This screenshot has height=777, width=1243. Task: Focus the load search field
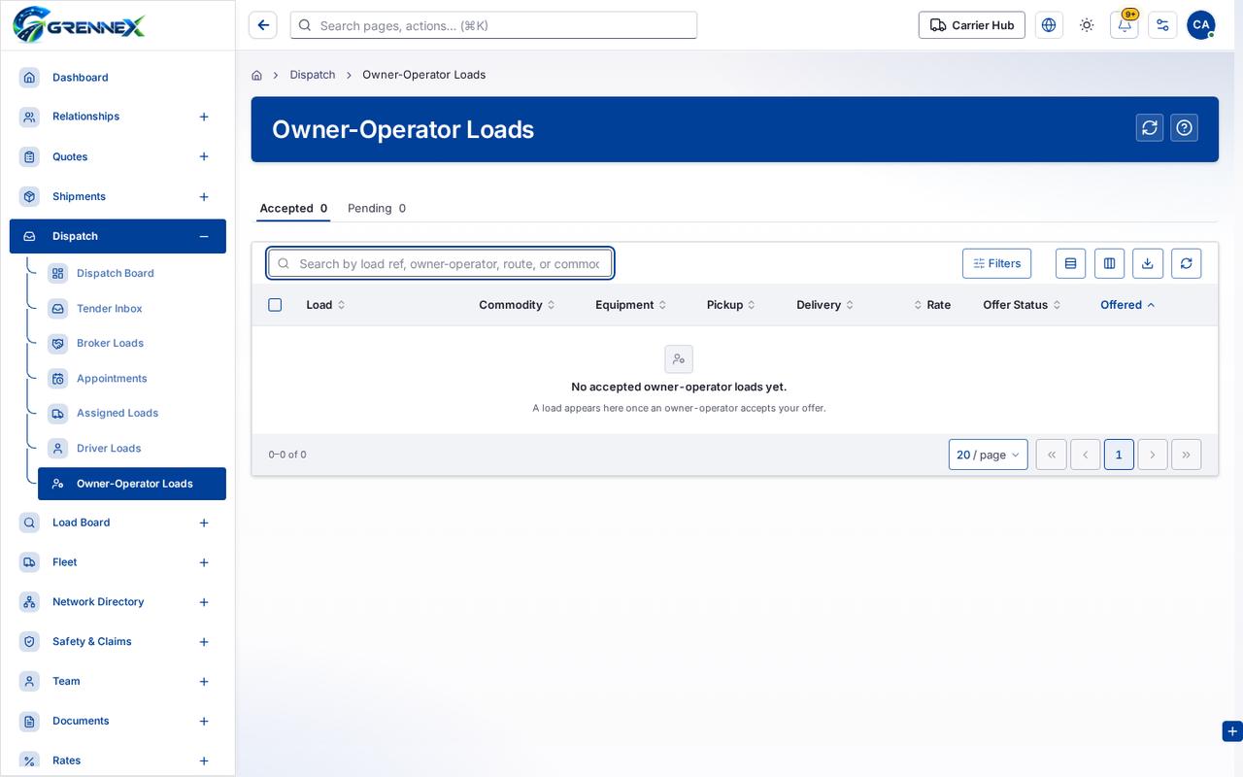pyautogui.click(x=440, y=263)
